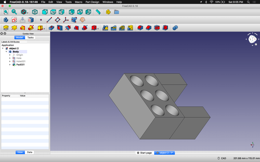The height and width of the screenshot is (162, 260).
Task: Switch to the Start page document tab
Action: tap(146, 153)
